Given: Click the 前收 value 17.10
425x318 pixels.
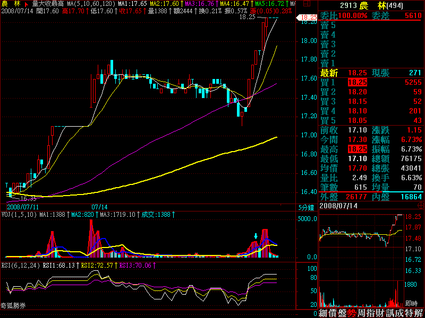Looking at the screenshot, I should click(x=357, y=130).
